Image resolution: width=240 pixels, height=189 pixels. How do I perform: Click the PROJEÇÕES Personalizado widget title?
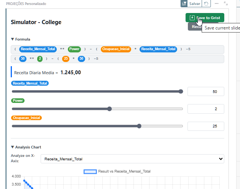[26, 3]
